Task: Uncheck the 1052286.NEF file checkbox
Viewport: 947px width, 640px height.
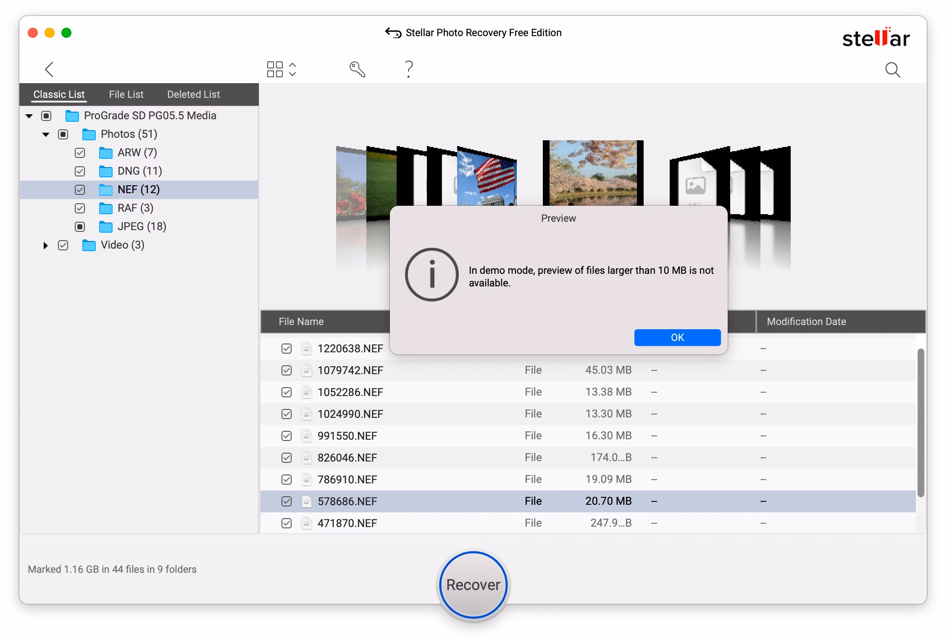Action: pos(287,392)
